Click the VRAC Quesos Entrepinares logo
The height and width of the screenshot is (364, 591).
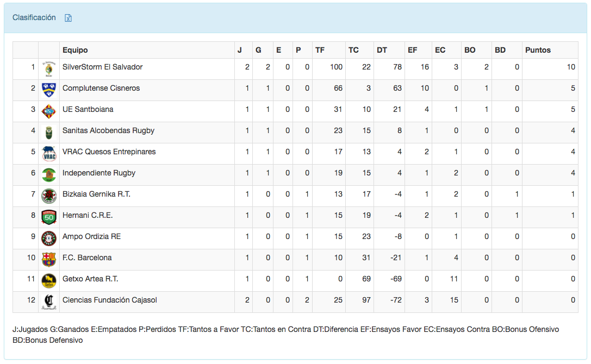point(49,153)
